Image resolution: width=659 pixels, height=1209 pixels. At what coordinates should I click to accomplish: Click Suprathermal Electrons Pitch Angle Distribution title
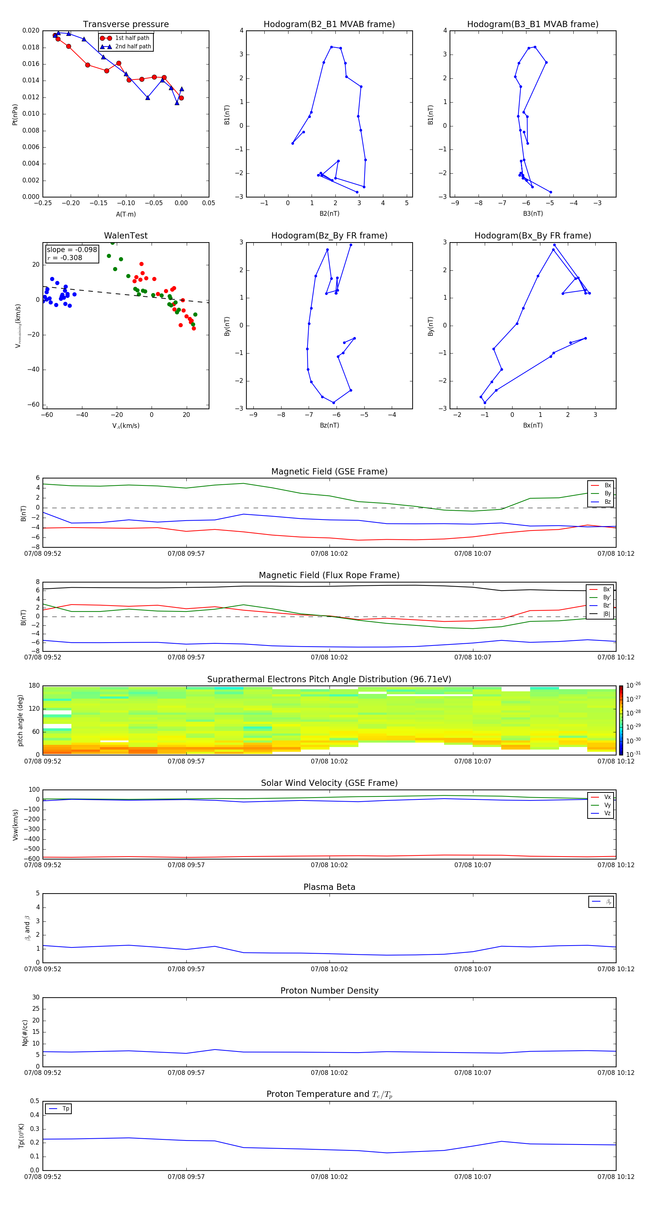click(329, 679)
